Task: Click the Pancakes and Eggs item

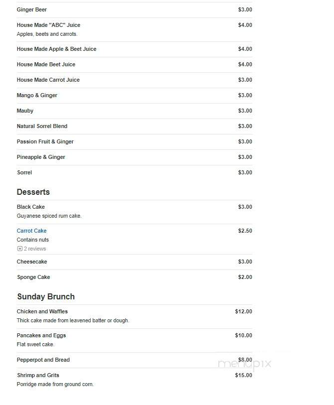Action: point(41,335)
